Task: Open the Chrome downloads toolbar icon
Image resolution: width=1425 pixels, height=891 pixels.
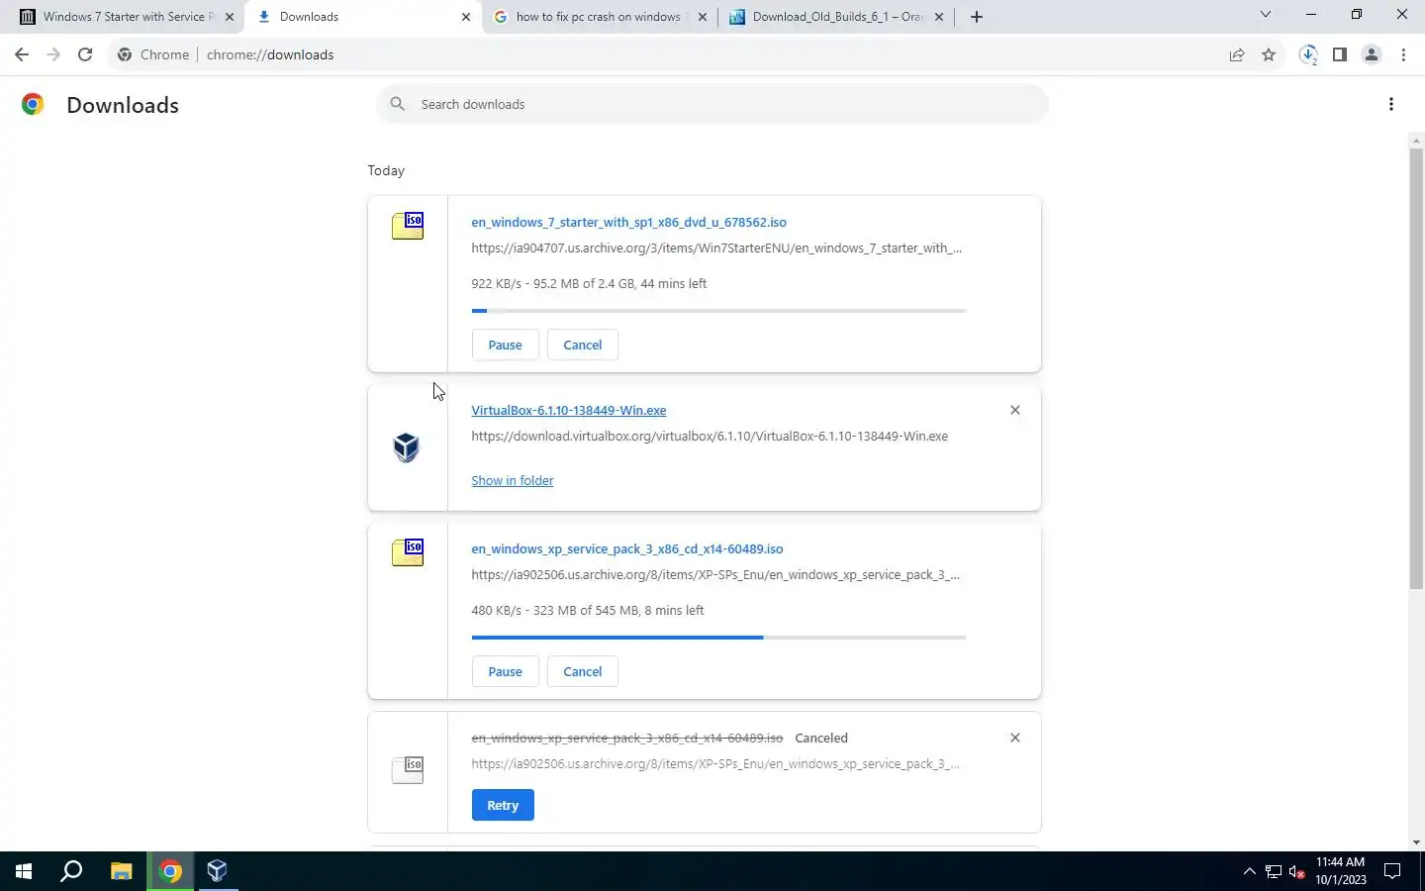Action: click(x=1308, y=54)
